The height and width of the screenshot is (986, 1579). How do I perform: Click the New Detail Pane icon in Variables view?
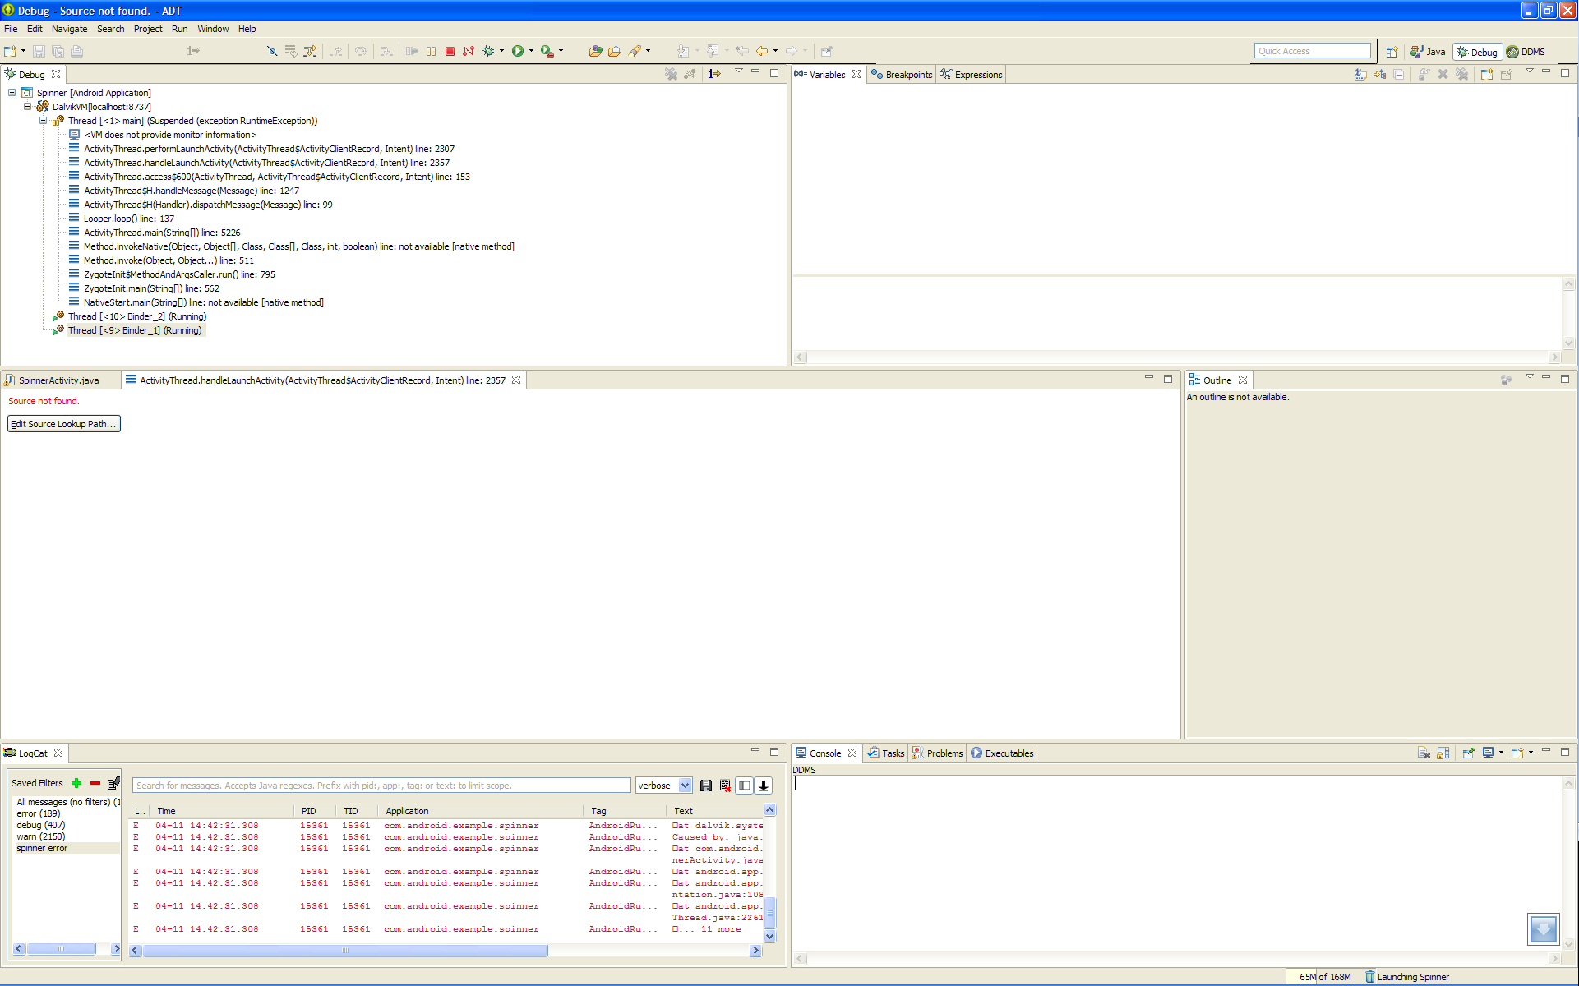1486,74
